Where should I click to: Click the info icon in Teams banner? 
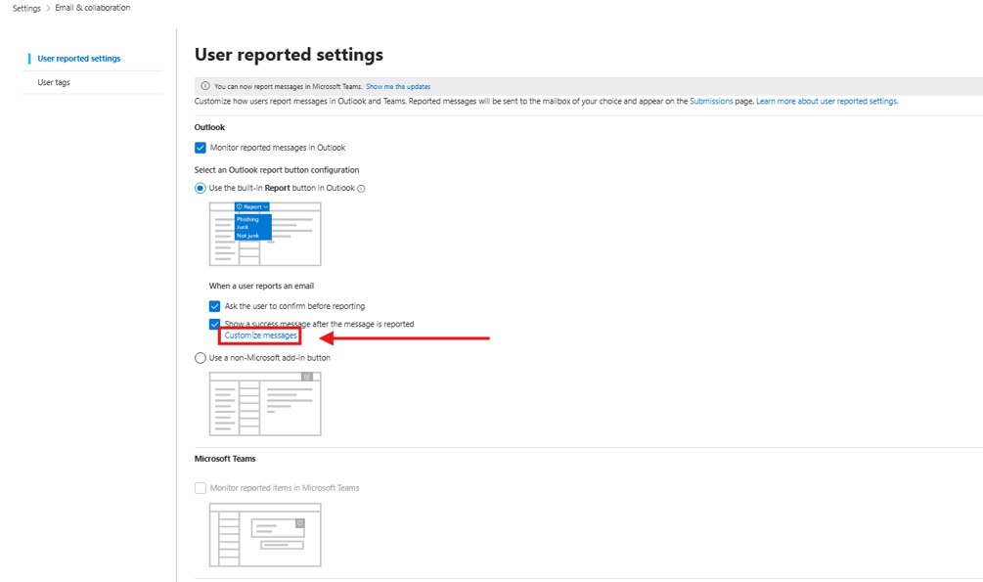(x=205, y=86)
